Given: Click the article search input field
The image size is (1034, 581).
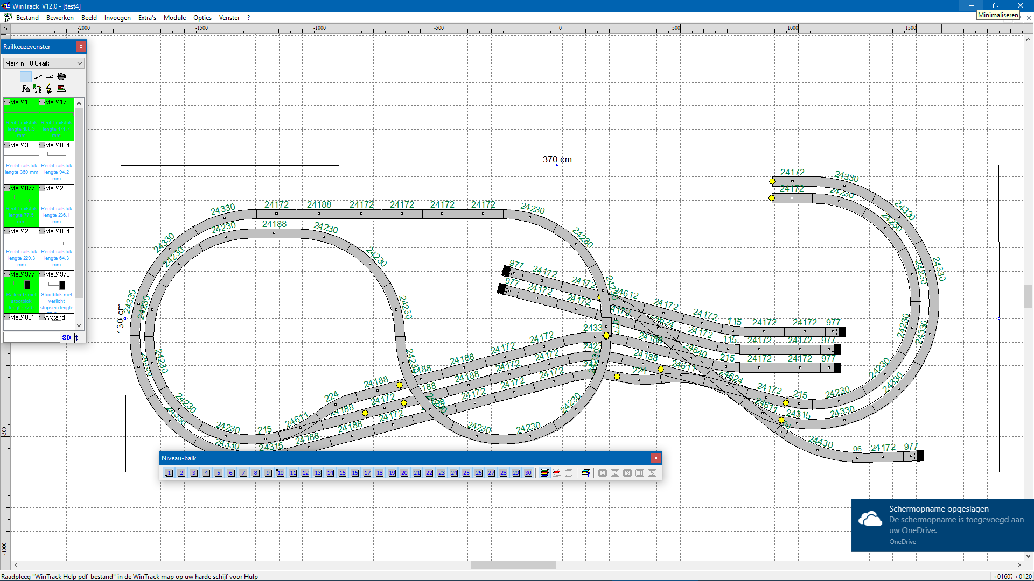Looking at the screenshot, I should [31, 337].
